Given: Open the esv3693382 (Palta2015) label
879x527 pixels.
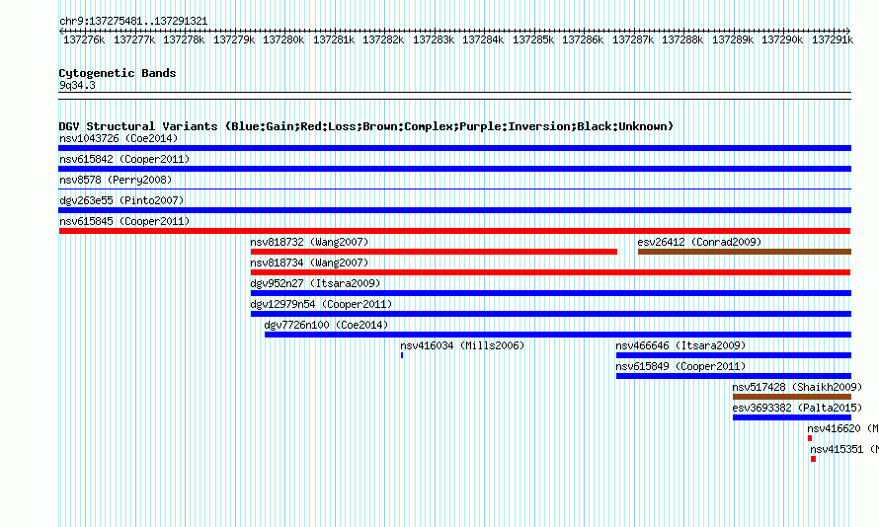Looking at the screenshot, I should 797,408.
